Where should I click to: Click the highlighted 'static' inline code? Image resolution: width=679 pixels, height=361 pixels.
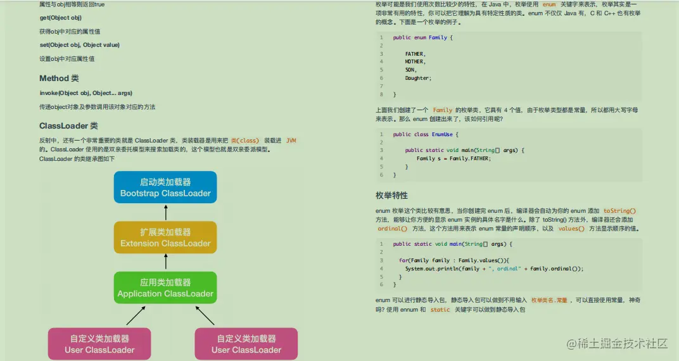click(x=440, y=310)
